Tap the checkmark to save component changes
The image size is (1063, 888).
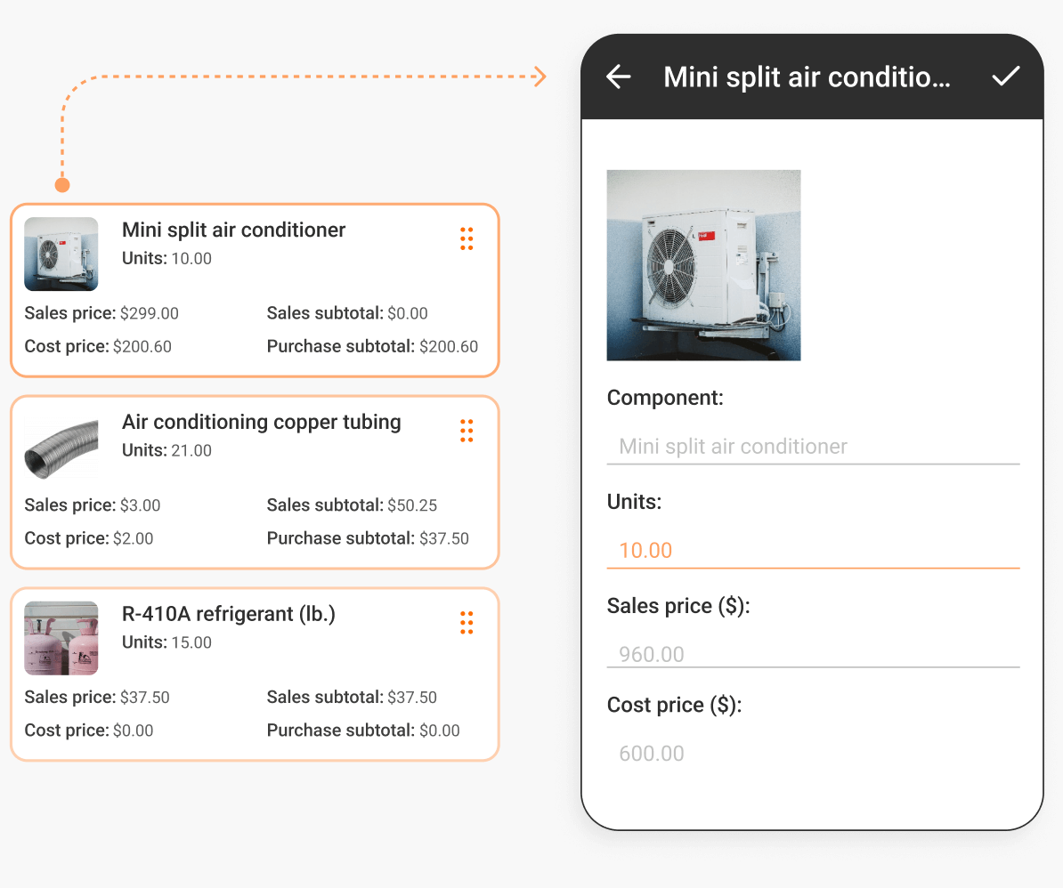tap(1006, 77)
